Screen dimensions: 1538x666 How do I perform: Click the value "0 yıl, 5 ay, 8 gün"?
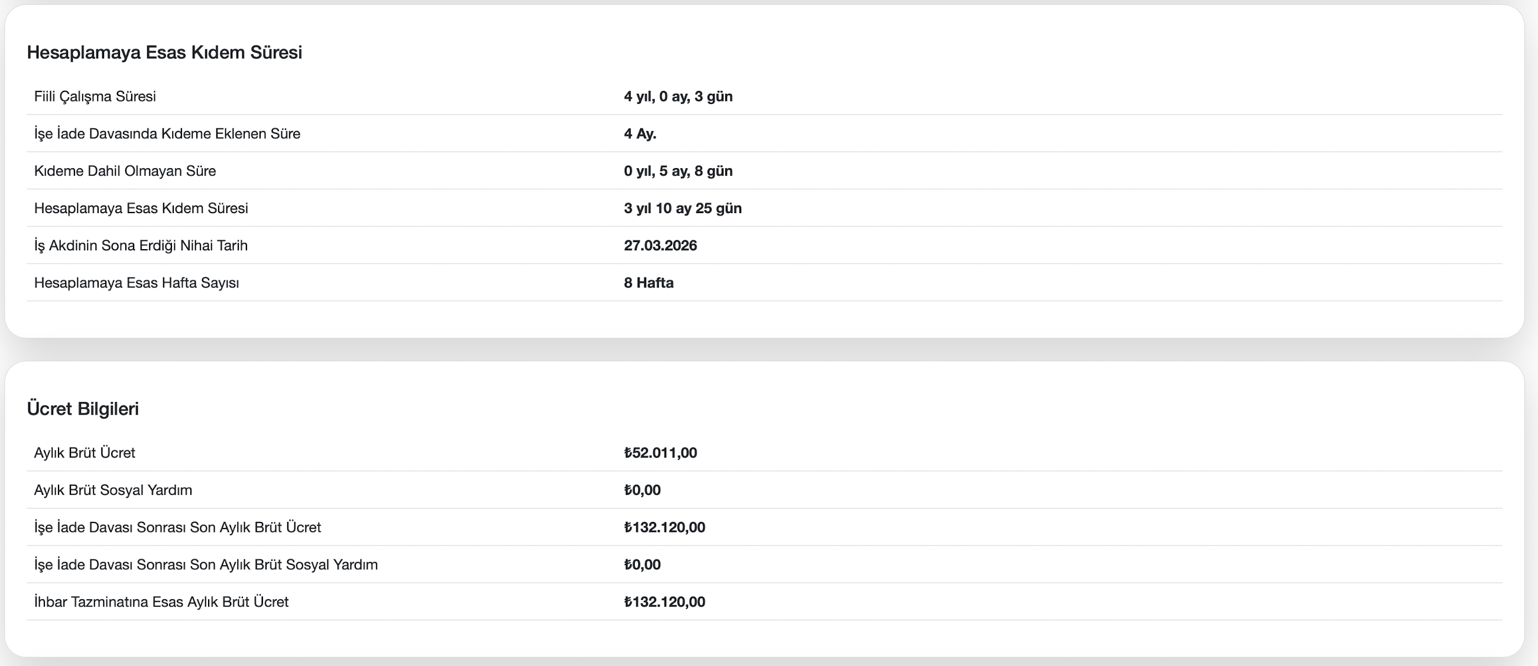point(678,171)
